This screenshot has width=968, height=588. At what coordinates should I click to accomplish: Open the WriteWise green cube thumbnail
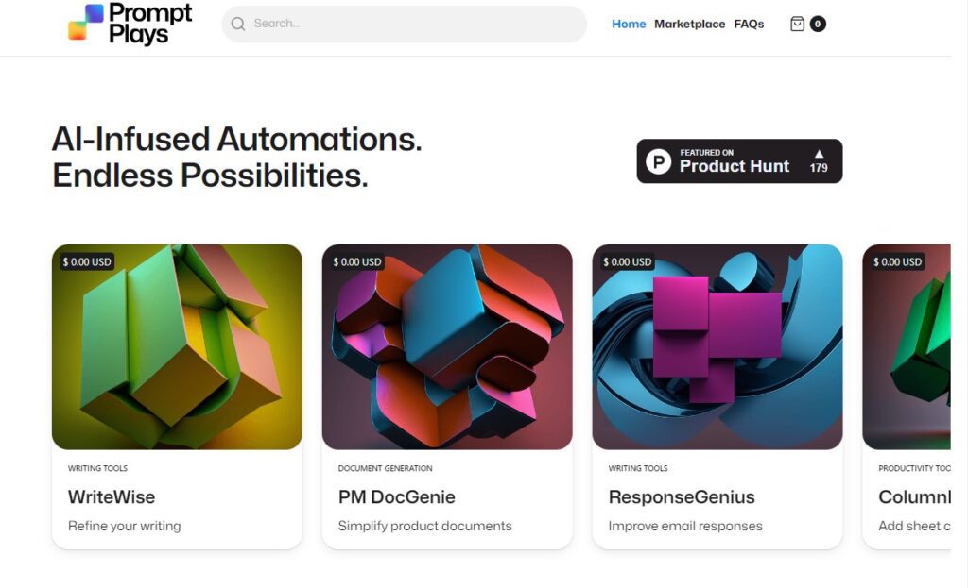pyautogui.click(x=177, y=346)
